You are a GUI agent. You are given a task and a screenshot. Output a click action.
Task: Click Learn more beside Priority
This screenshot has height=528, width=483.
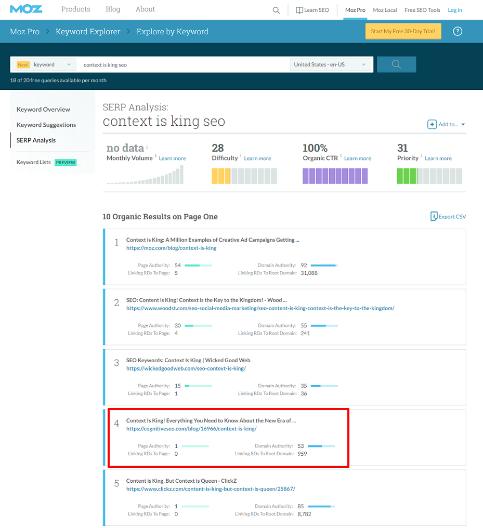click(438, 159)
